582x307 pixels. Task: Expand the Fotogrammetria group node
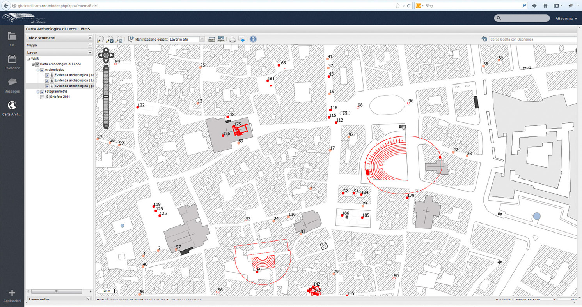tap(38, 92)
